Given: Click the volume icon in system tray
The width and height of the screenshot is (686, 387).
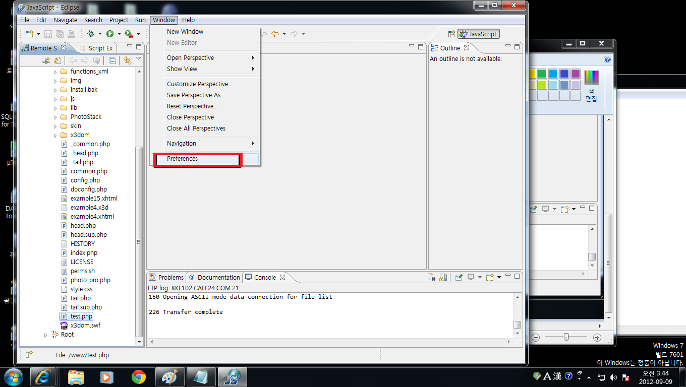Looking at the screenshot, I should [613, 377].
